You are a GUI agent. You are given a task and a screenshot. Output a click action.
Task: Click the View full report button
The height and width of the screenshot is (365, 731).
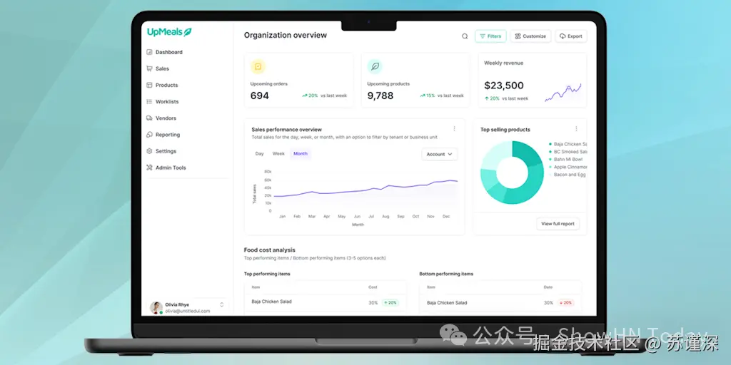pyautogui.click(x=558, y=224)
